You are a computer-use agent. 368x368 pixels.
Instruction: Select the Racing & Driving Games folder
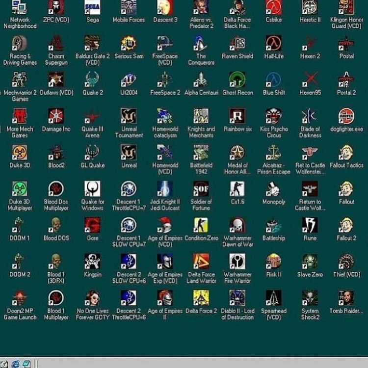[20, 43]
